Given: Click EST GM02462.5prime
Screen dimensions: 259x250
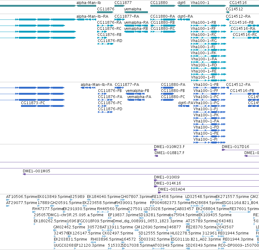Looking at the screenshot, I should (69, 227).
